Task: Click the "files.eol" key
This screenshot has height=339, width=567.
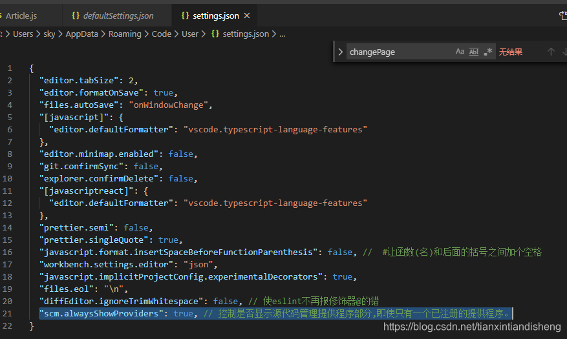Action: point(66,289)
